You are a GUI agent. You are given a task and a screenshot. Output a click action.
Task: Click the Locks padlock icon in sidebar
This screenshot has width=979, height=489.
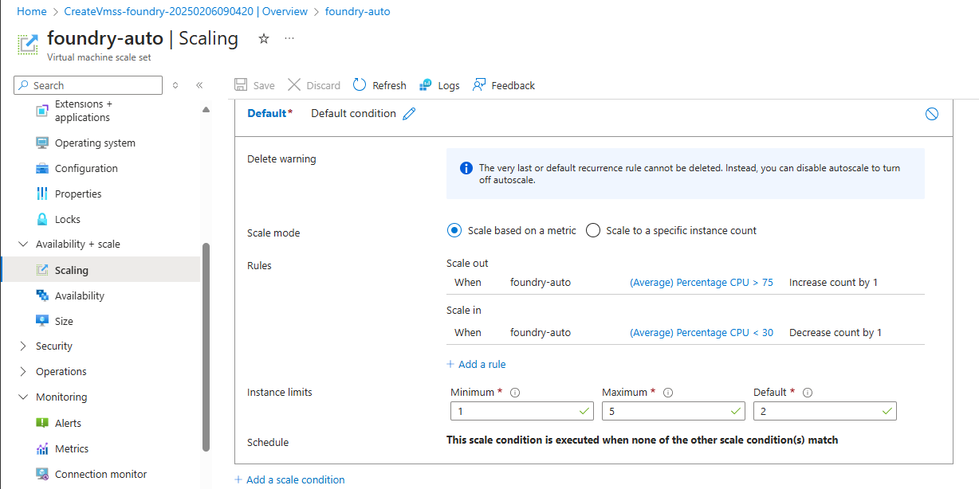coord(42,220)
